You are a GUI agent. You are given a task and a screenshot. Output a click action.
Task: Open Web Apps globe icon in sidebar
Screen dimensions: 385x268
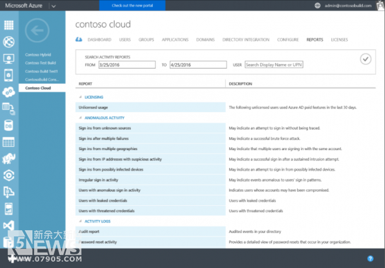(9, 42)
